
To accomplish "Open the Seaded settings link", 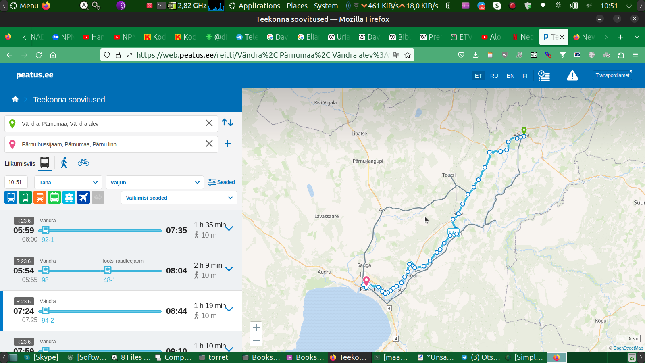I will [x=221, y=182].
